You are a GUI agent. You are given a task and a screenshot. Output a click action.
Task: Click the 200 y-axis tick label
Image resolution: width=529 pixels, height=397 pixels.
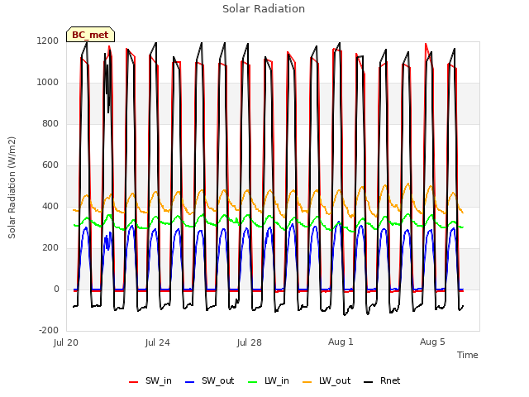click(x=50, y=248)
